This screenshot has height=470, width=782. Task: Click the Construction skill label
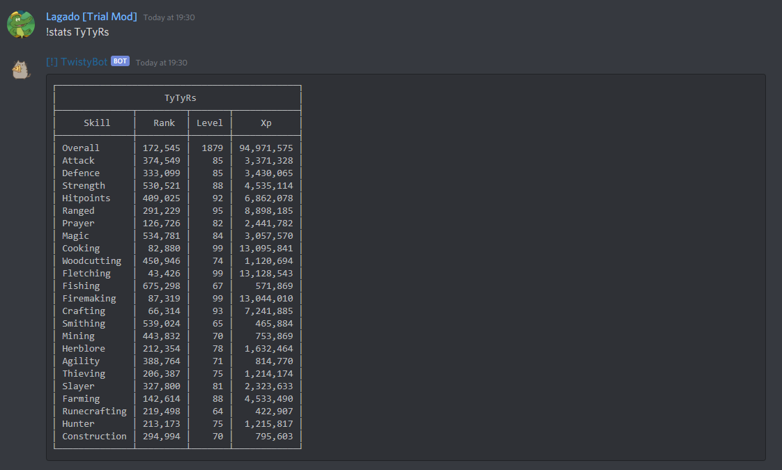tap(94, 436)
